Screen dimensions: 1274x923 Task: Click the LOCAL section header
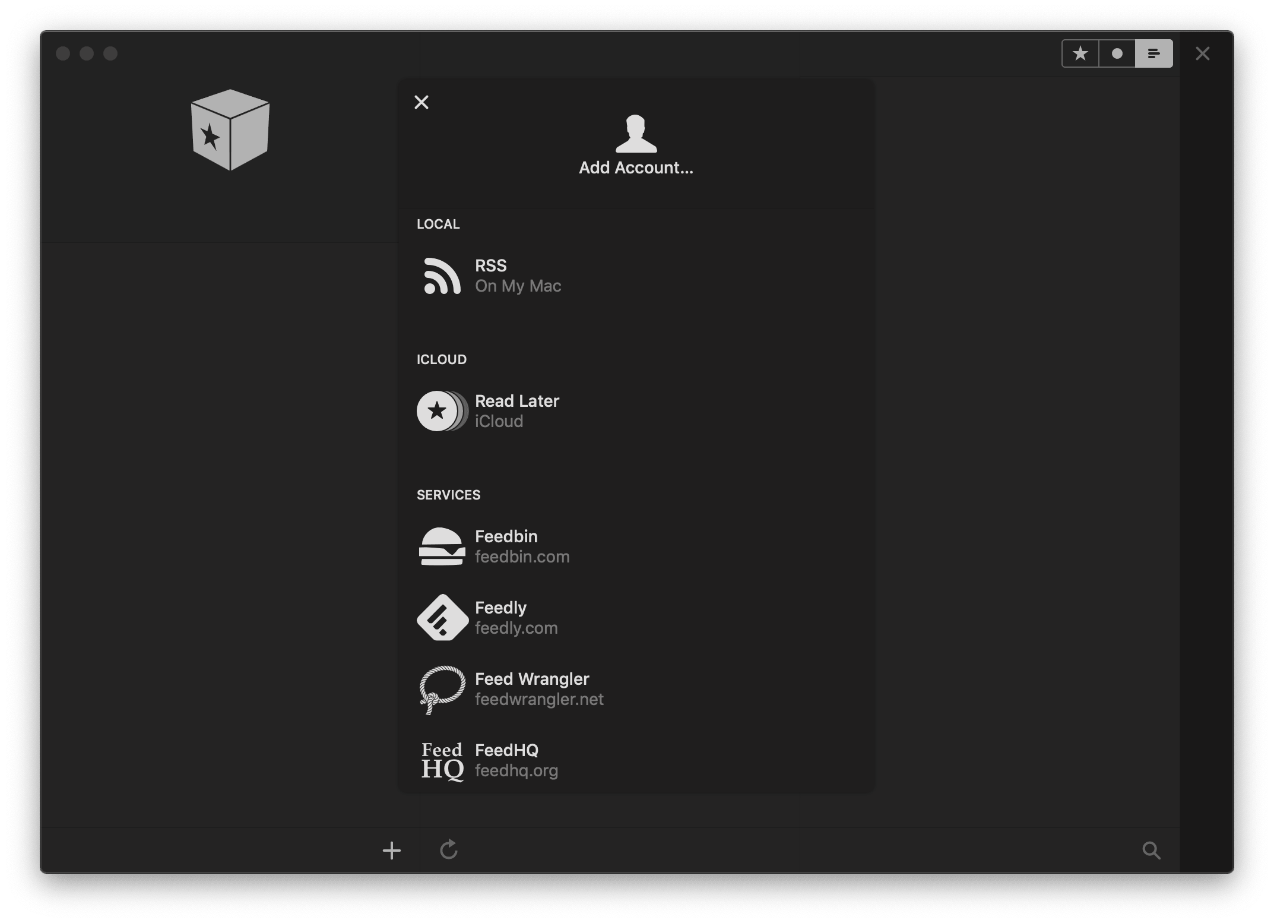point(438,224)
